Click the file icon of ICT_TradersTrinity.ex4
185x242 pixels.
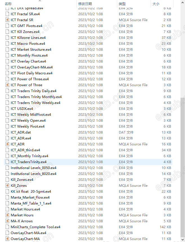7,162
